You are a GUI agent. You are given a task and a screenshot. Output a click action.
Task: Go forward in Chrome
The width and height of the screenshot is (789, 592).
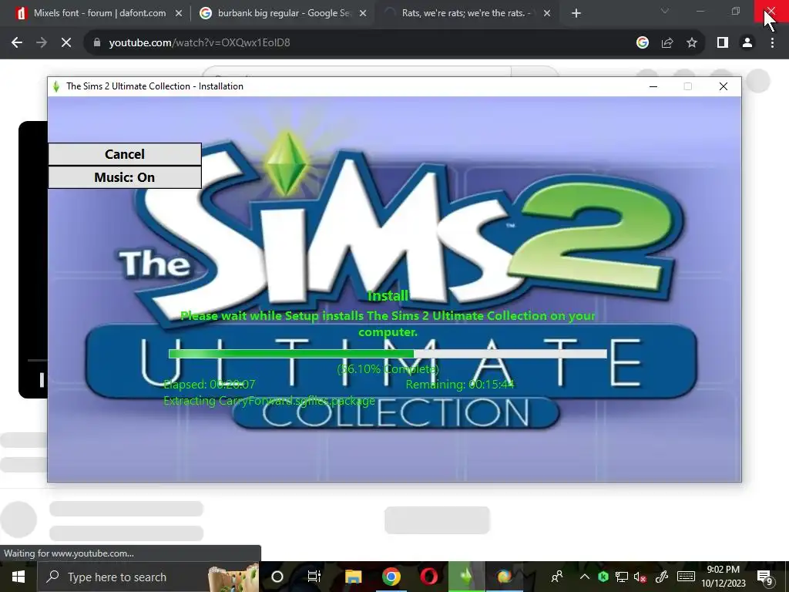pos(42,43)
